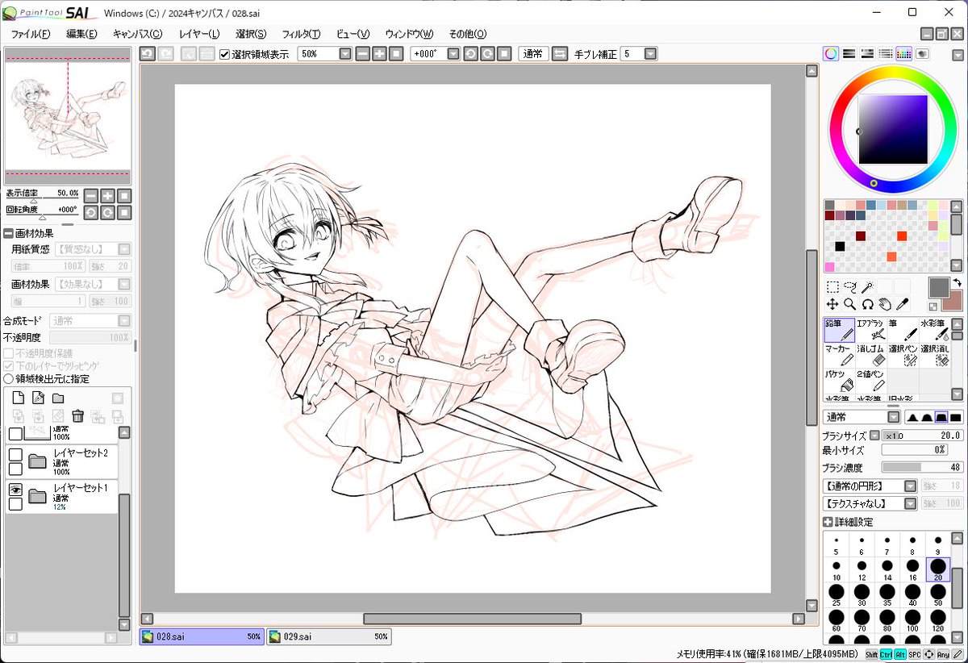Choose the lasso selection tool
The height and width of the screenshot is (663, 968).
click(850, 286)
